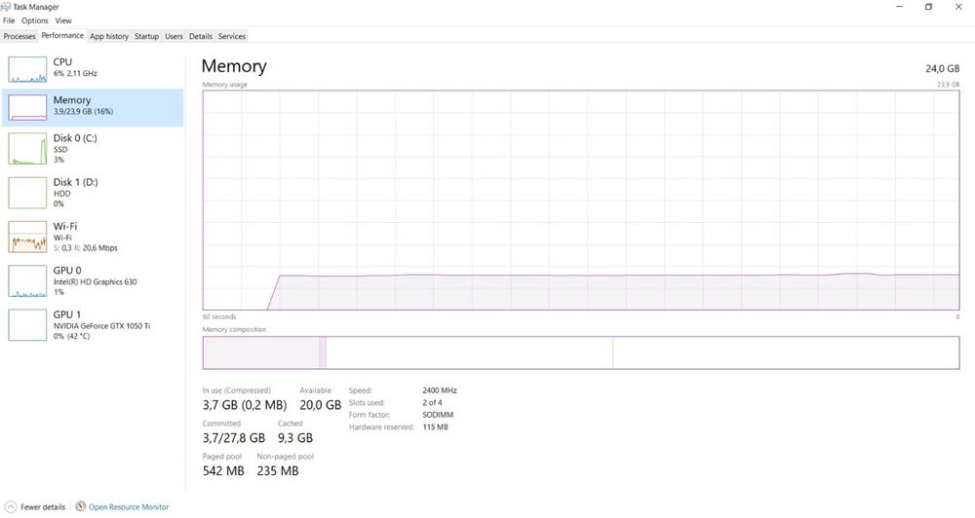This screenshot has height=518, width=975.
Task: Select GPU 1 NVIDIA GeForce GTX 1050 Ti
Action: coord(93,325)
